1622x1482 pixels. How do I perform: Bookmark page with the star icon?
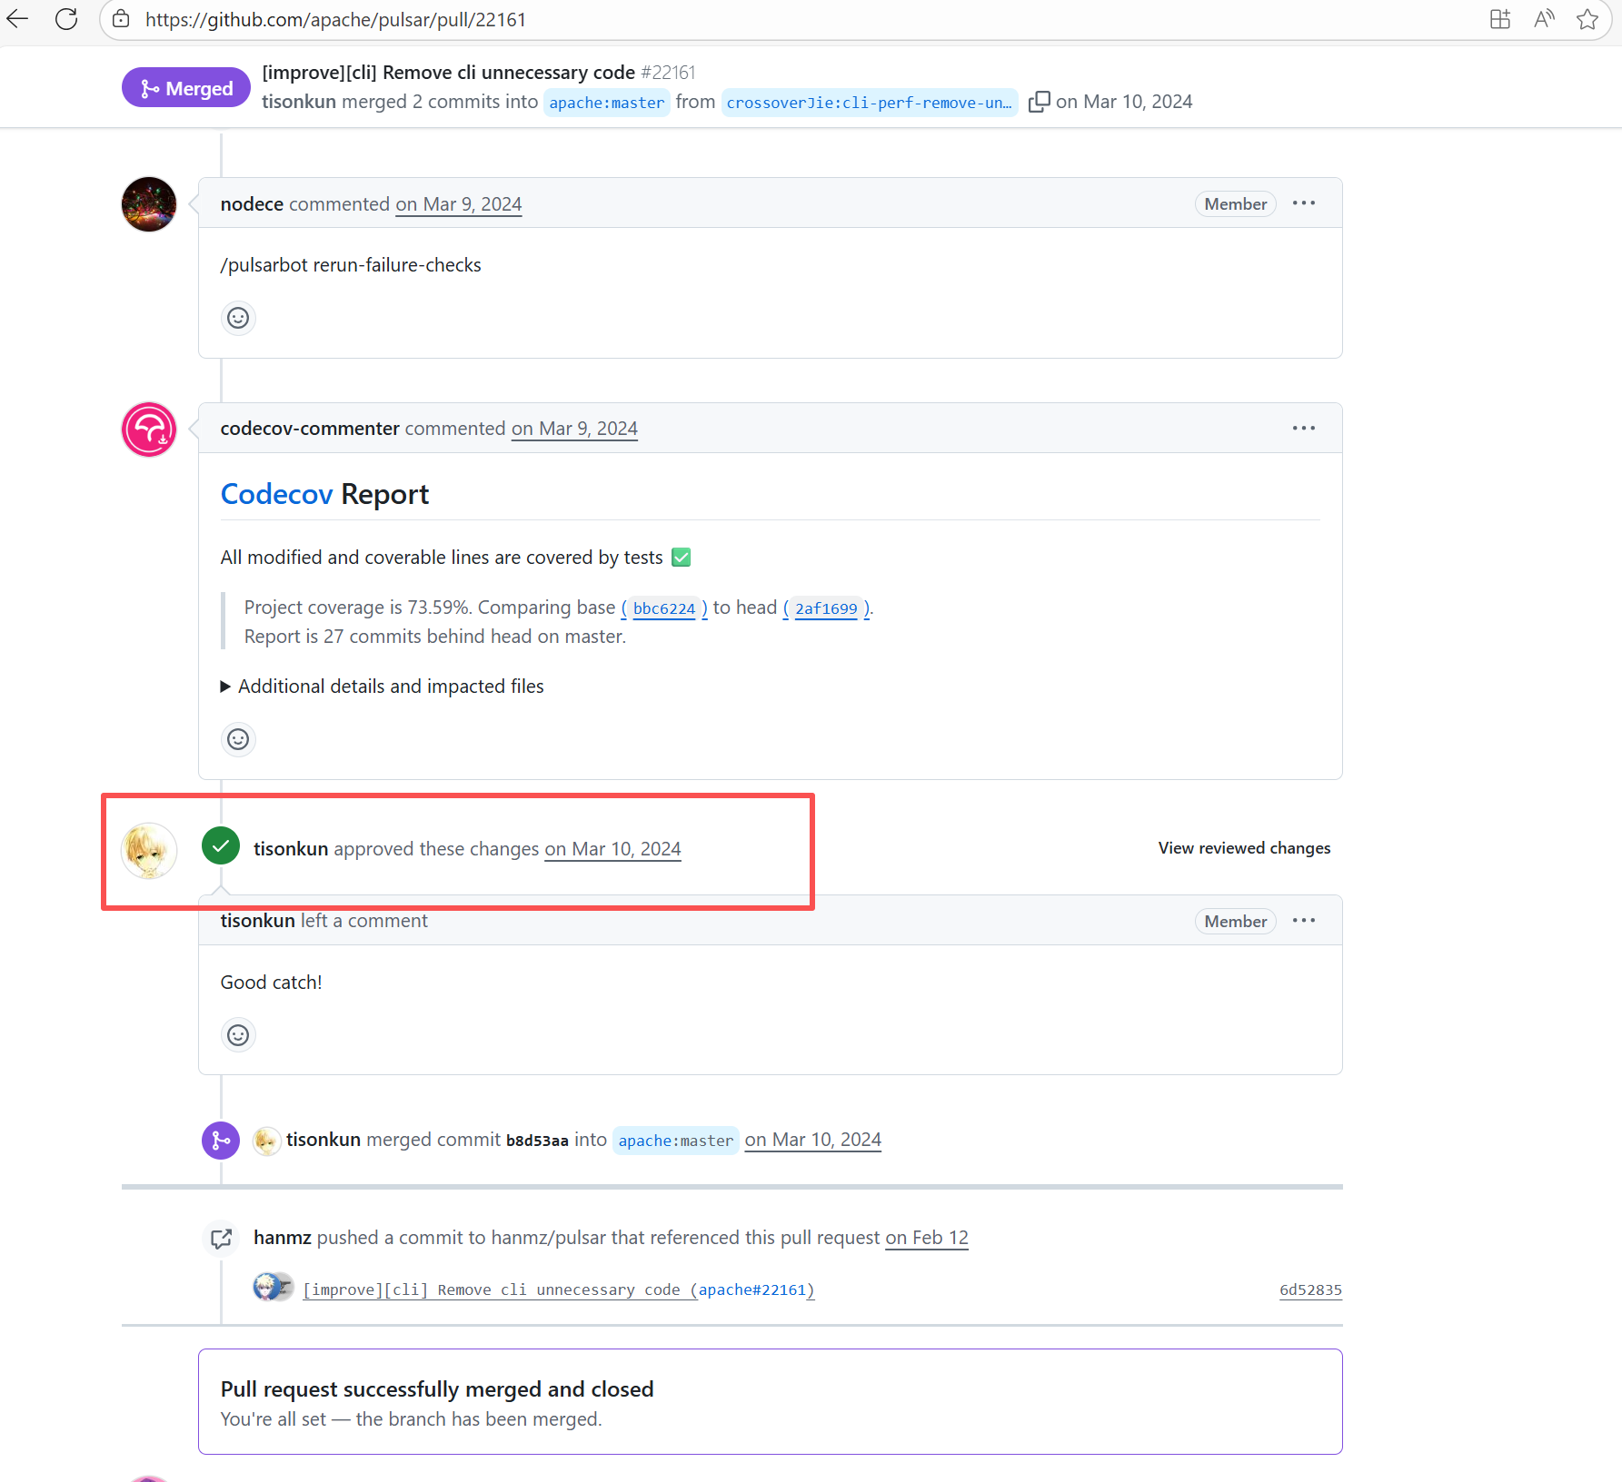click(x=1587, y=19)
